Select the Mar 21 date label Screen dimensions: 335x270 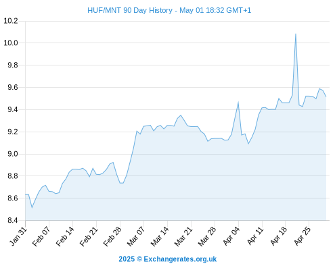pos(183,236)
